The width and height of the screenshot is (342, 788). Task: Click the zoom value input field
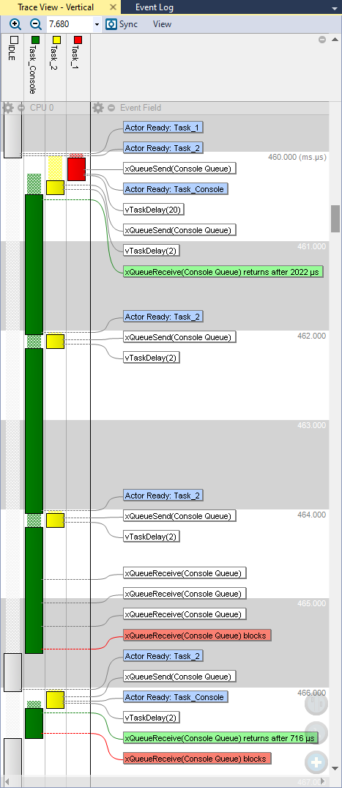pos(70,24)
